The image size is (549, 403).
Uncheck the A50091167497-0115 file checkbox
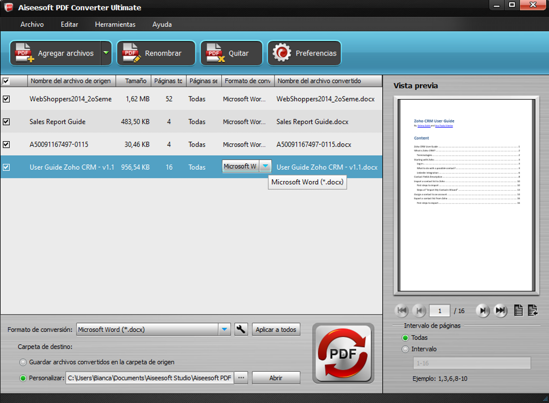click(6, 144)
